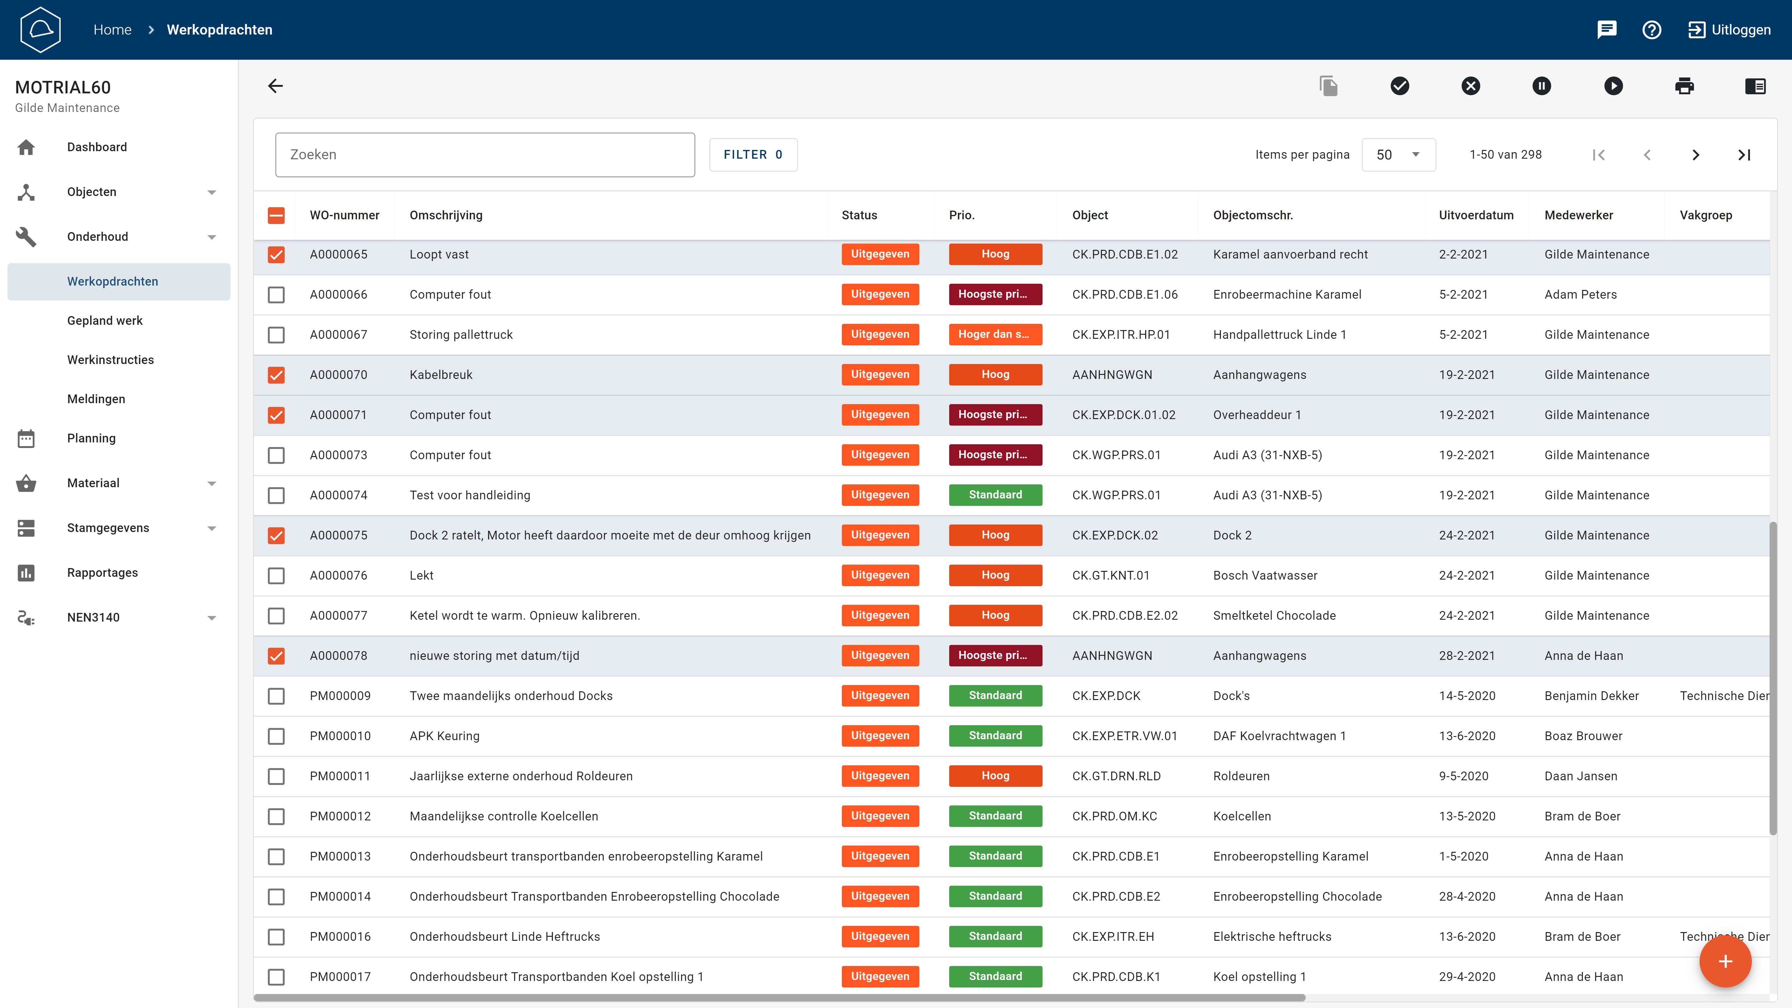The image size is (1792, 1008).
Task: Open the help question mark icon
Action: point(1651,29)
